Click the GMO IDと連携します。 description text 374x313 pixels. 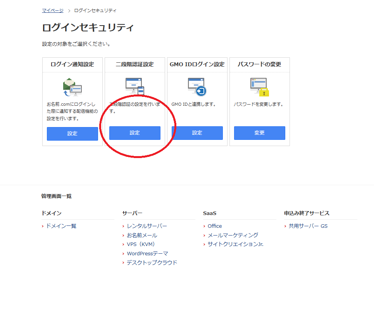194,104
